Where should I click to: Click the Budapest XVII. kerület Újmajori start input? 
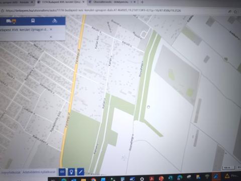pyautogui.click(x=24, y=30)
